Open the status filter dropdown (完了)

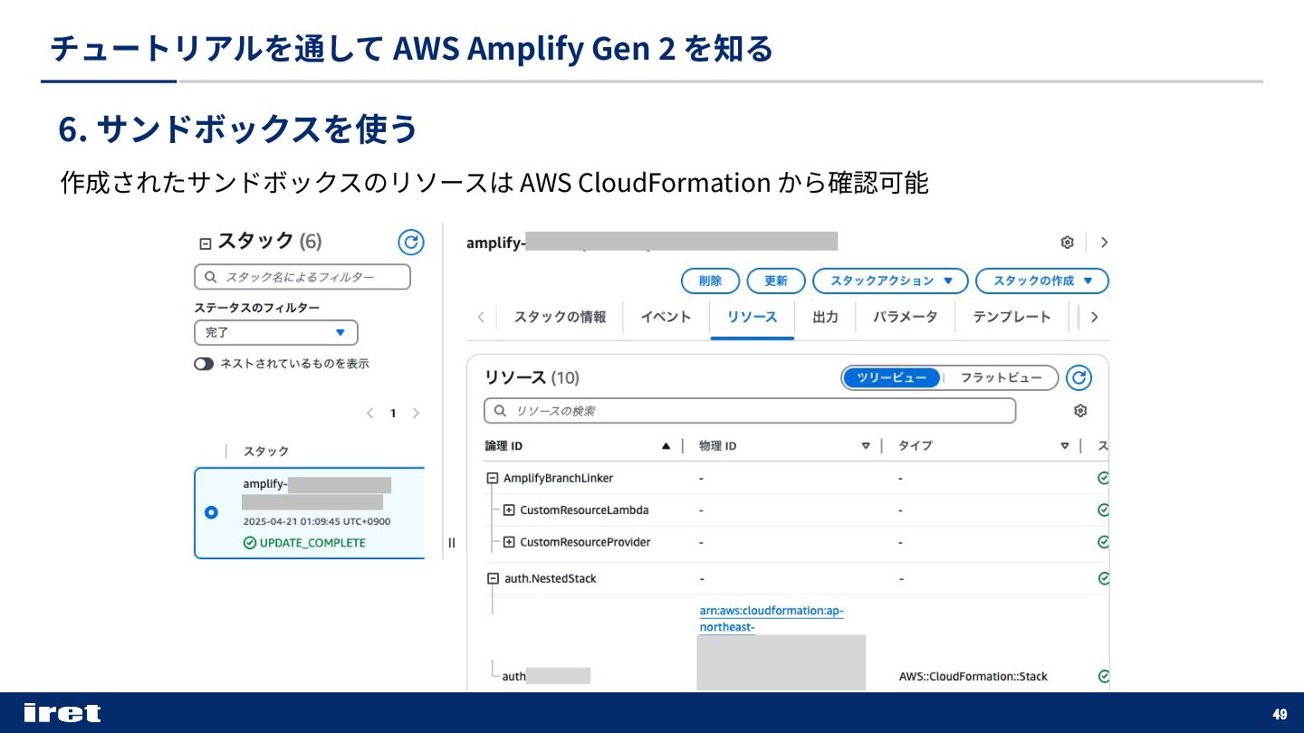[x=276, y=333]
